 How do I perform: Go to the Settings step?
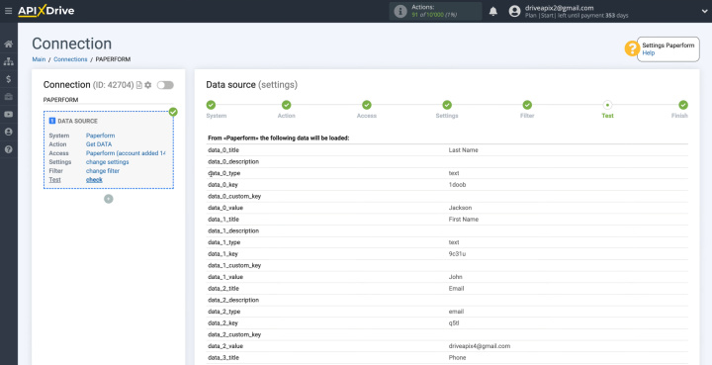coord(447,105)
